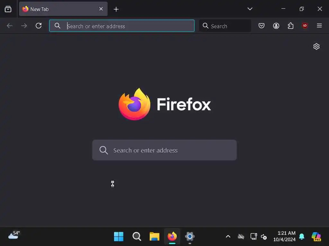Close the Firefox window
This screenshot has width=329, height=246.
tap(320, 9)
